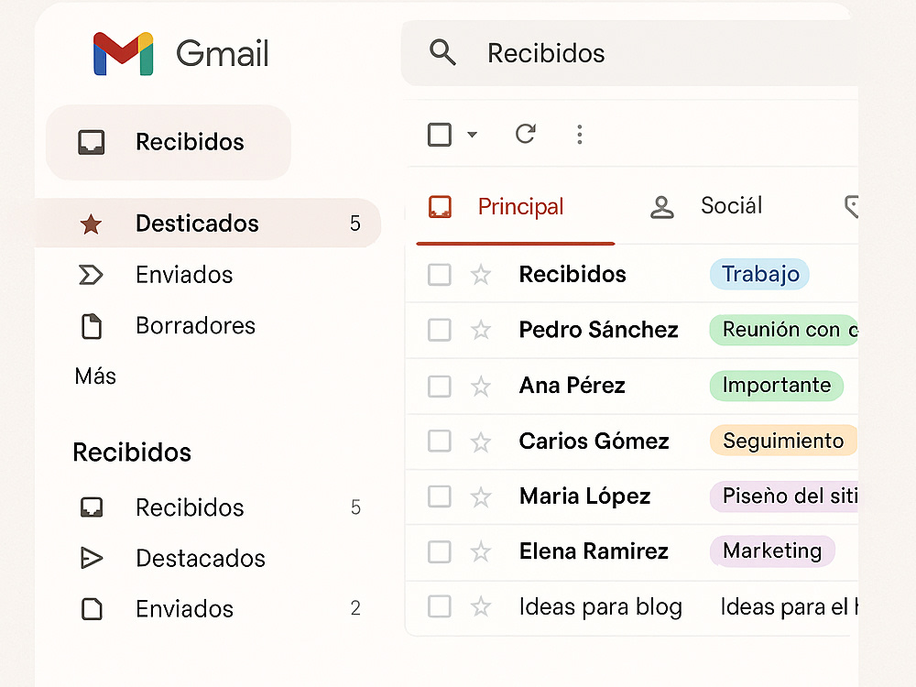Click the Piseño del siti label chip
Screen dimensions: 916x687
[x=784, y=496]
